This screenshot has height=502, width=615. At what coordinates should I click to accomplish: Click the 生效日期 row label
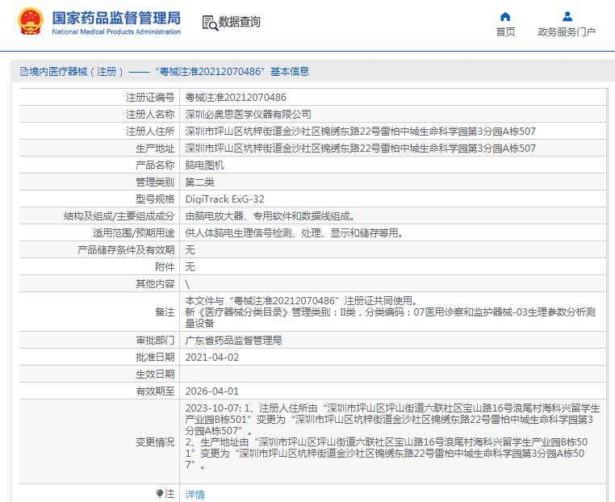pos(155,374)
